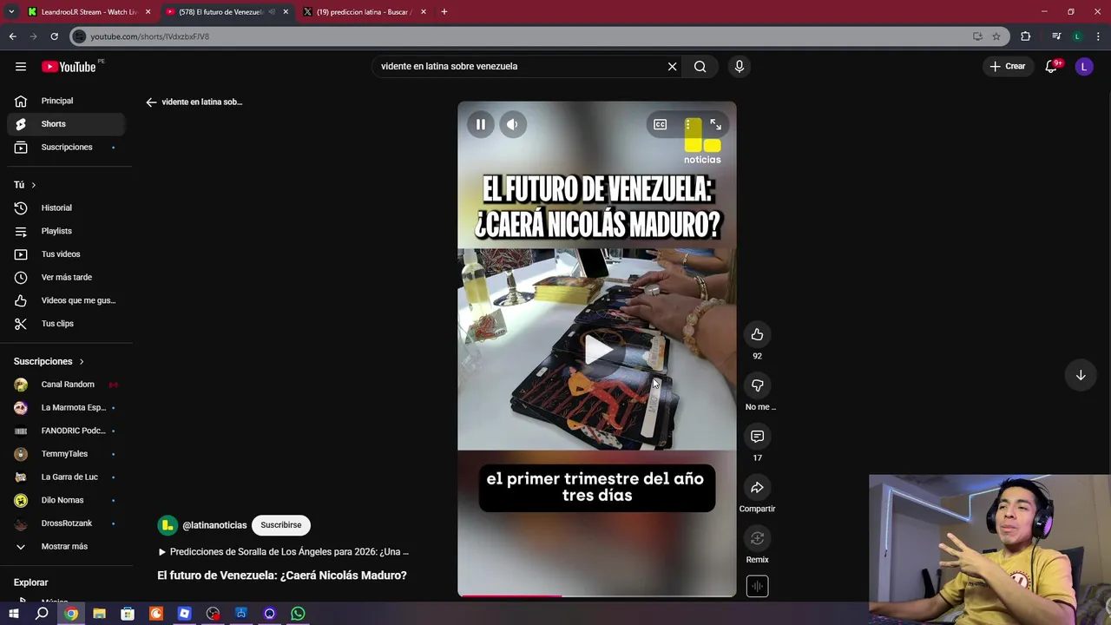Toggle closed captions on the Short
The width and height of the screenshot is (1111, 625).
pos(661,124)
